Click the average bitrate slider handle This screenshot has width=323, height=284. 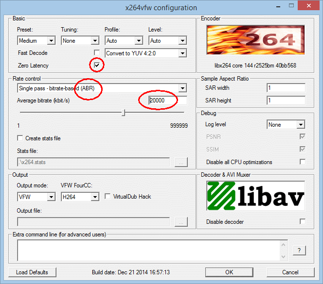124,113
